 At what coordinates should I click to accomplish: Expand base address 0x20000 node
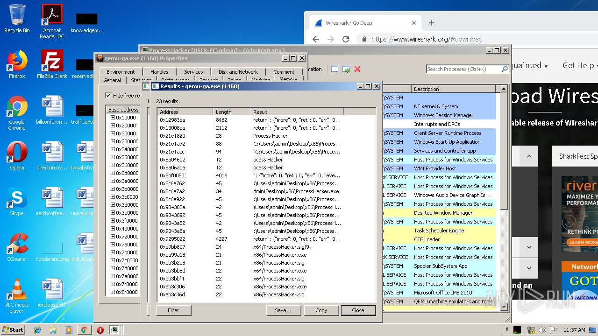[113, 126]
